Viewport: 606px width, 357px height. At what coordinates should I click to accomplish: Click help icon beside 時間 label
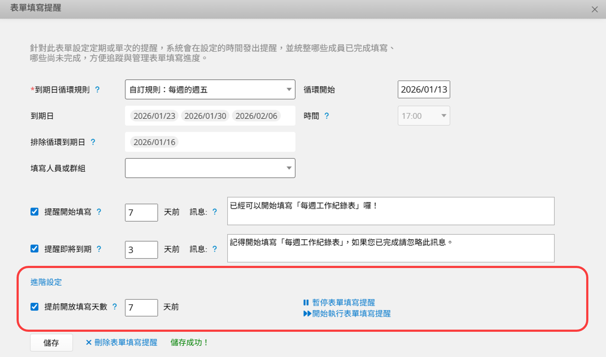(x=327, y=116)
